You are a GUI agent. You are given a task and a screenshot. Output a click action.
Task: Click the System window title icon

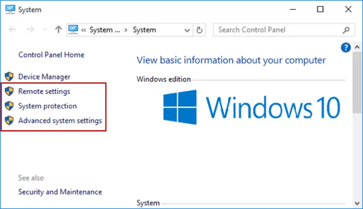coord(10,9)
